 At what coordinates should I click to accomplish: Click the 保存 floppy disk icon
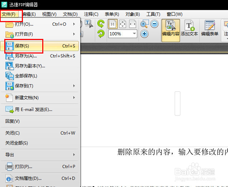coord(10,46)
